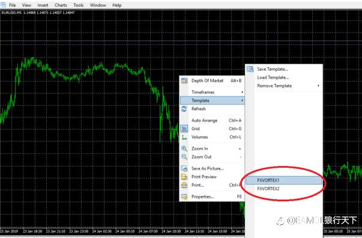Open the File menu
The width and height of the screenshot is (362, 238).
12,5
